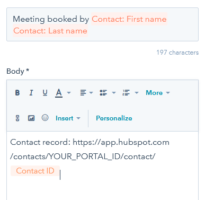Insert a numbered list
This screenshot has height=200, width=205.
point(126,93)
